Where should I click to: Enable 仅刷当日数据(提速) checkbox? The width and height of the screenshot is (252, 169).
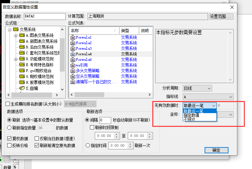point(37,139)
